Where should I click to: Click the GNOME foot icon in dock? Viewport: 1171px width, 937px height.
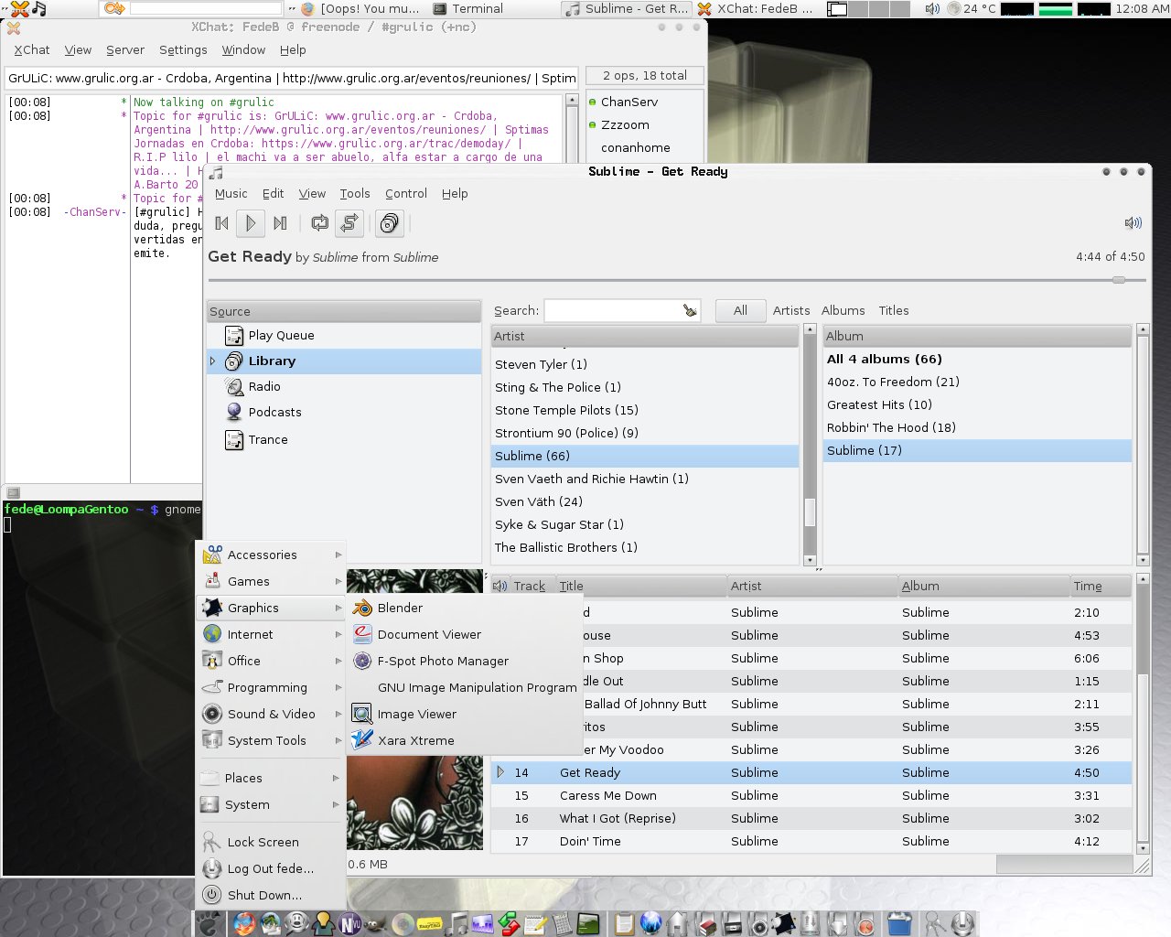point(209,924)
